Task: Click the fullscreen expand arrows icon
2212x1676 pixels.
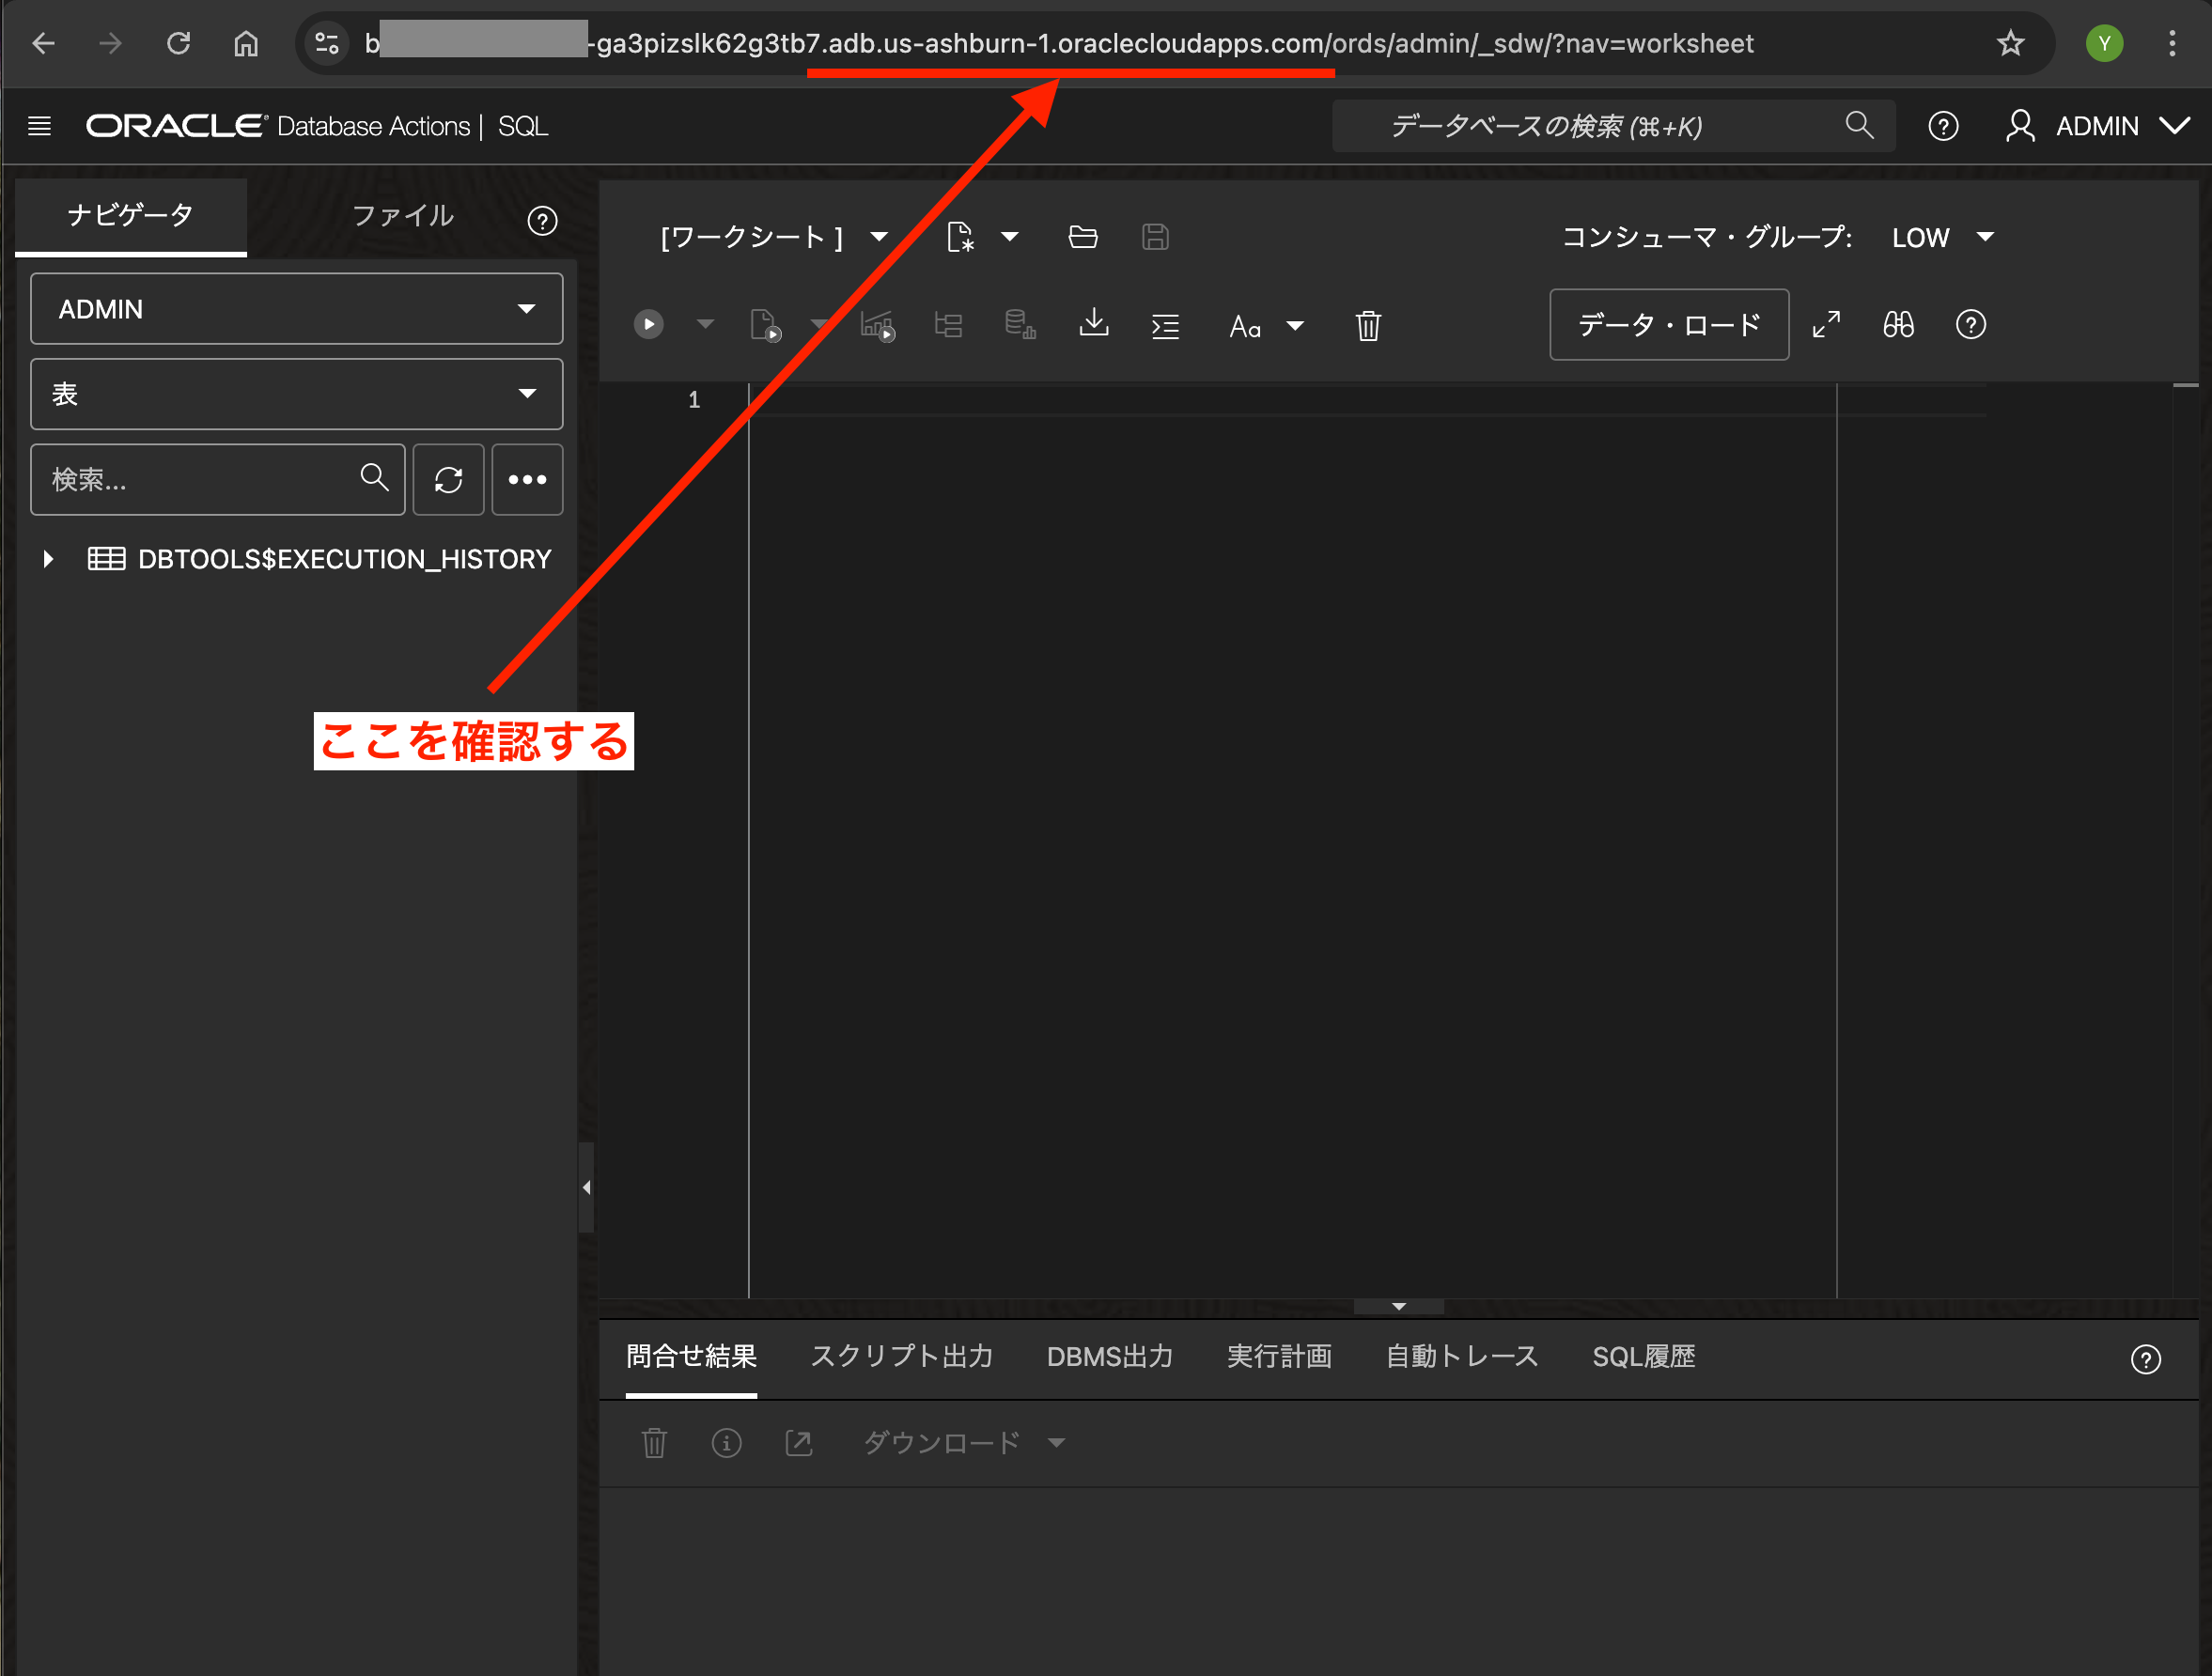Action: (x=1826, y=325)
